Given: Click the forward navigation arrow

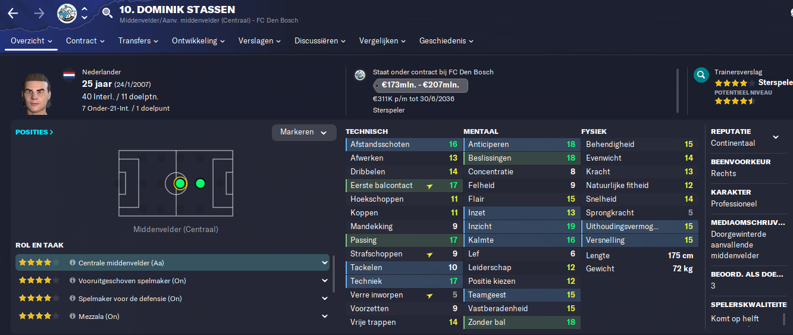Looking at the screenshot, I should (39, 13).
